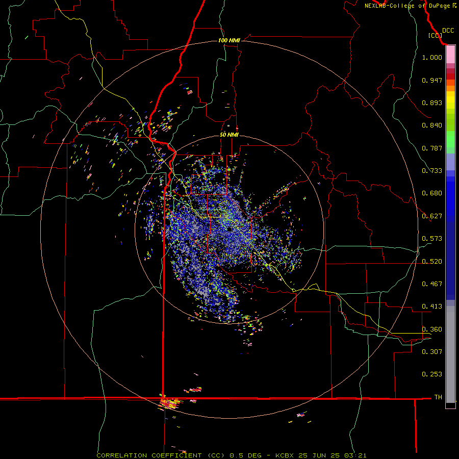Click the 1.000 legend value

coord(432,57)
